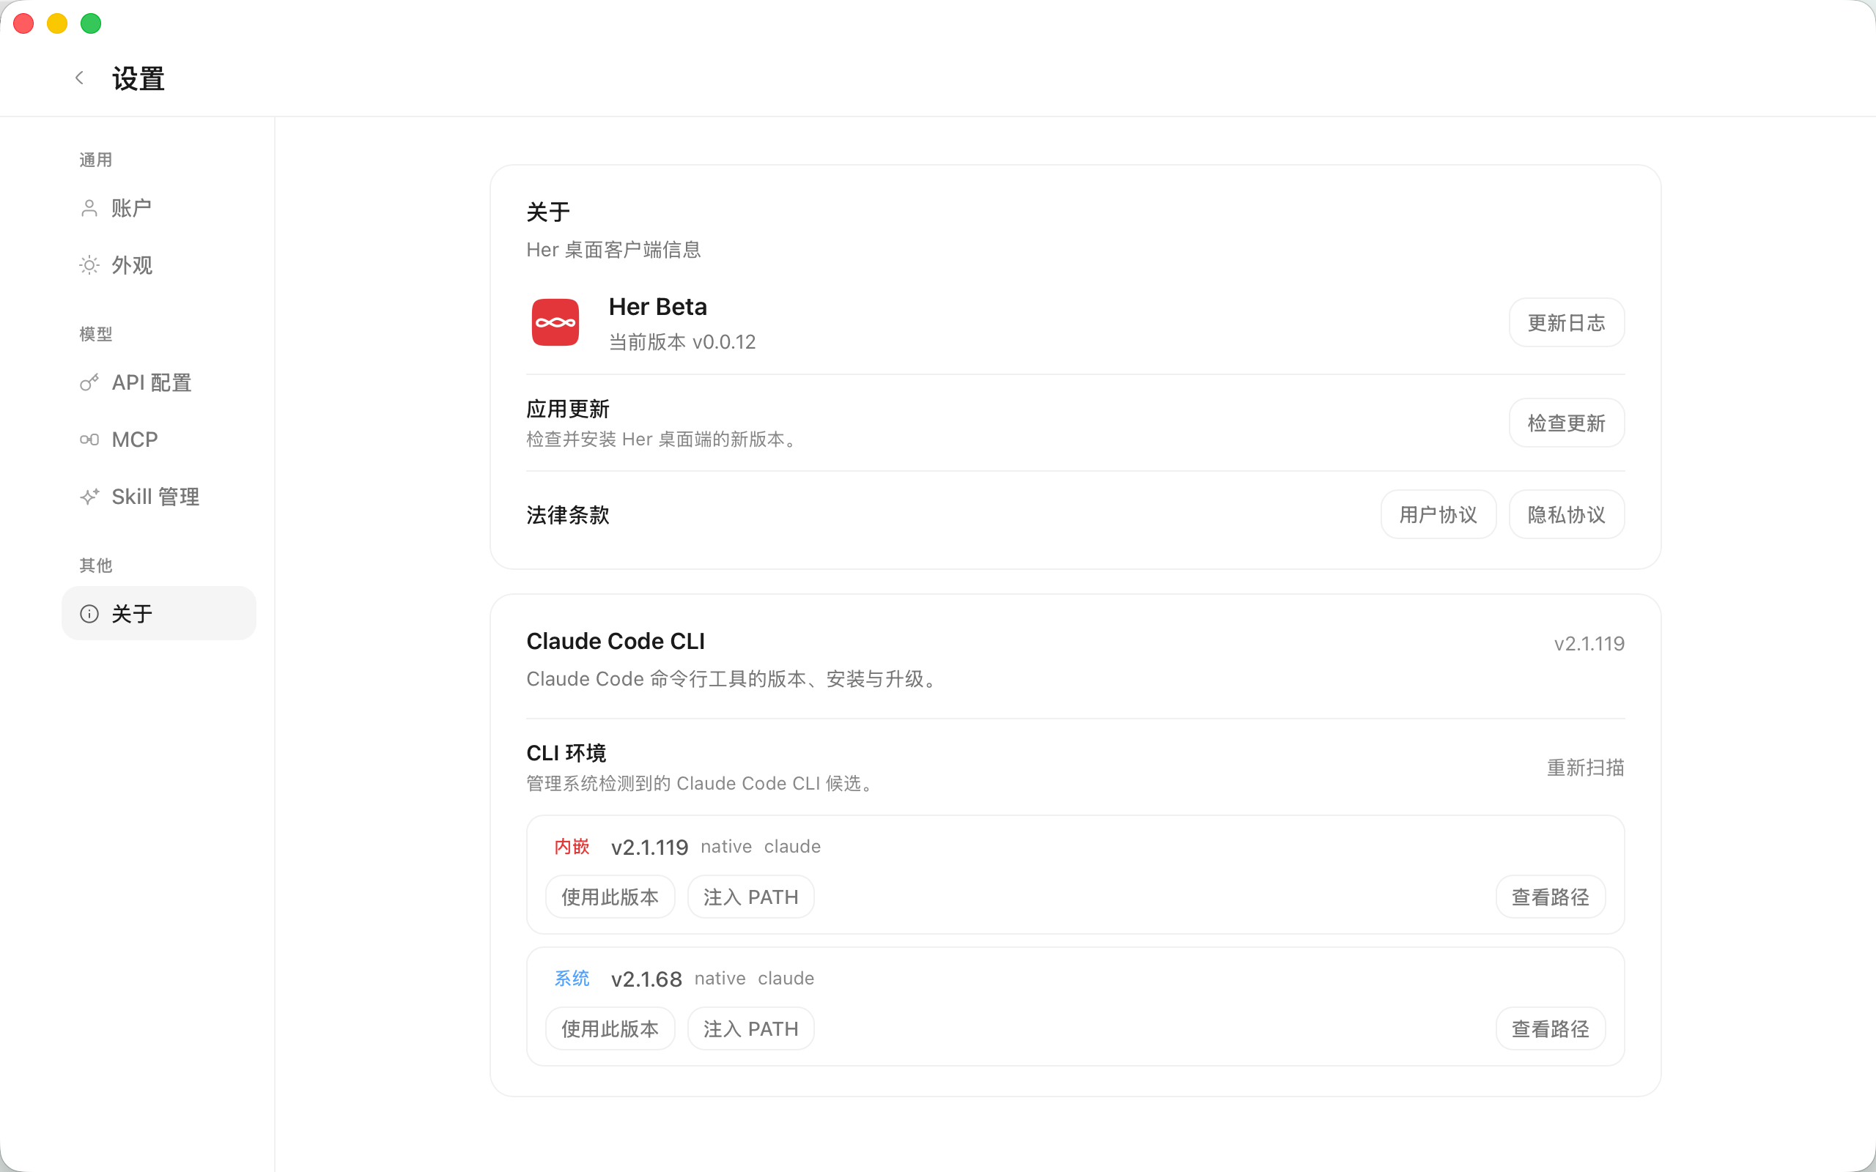The width and height of the screenshot is (1876, 1172).
Task: Switch to the MCP section
Action: pos(159,439)
